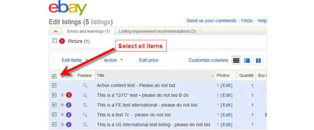Click the preview magnifier for Active content test
Screen dimensions: 314x130
pos(85,86)
